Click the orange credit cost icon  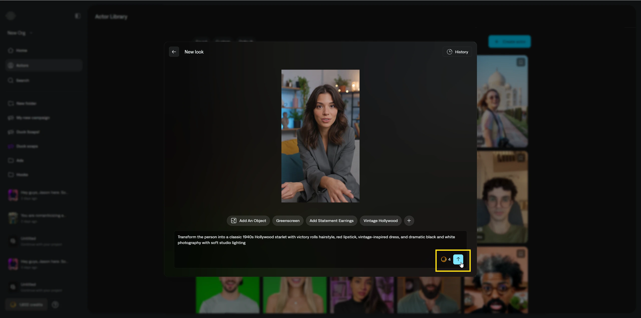[444, 259]
